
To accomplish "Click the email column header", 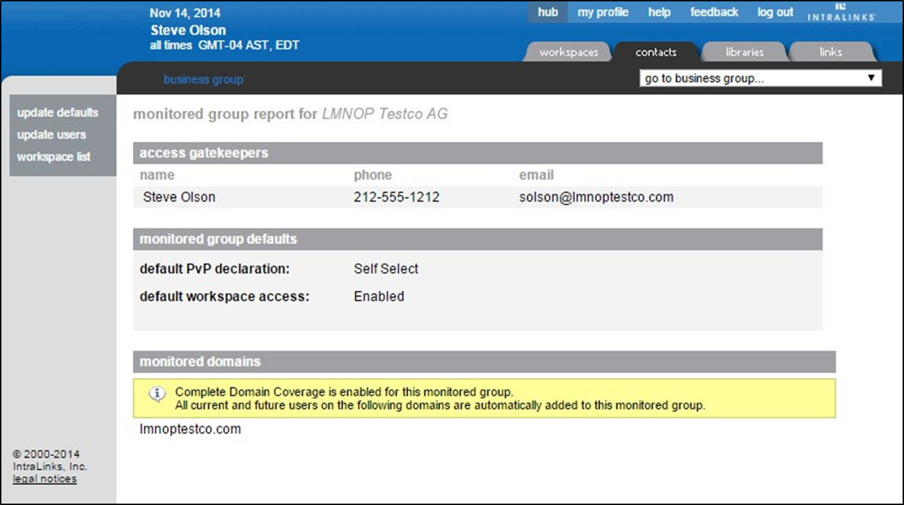I will click(536, 175).
